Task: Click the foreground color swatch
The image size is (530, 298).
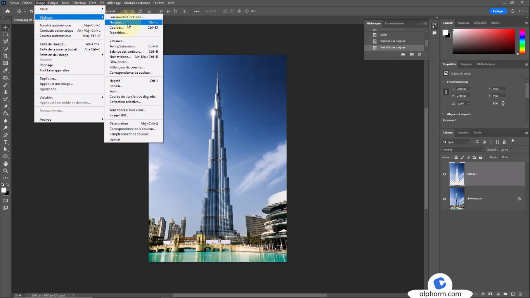Action: click(3, 189)
